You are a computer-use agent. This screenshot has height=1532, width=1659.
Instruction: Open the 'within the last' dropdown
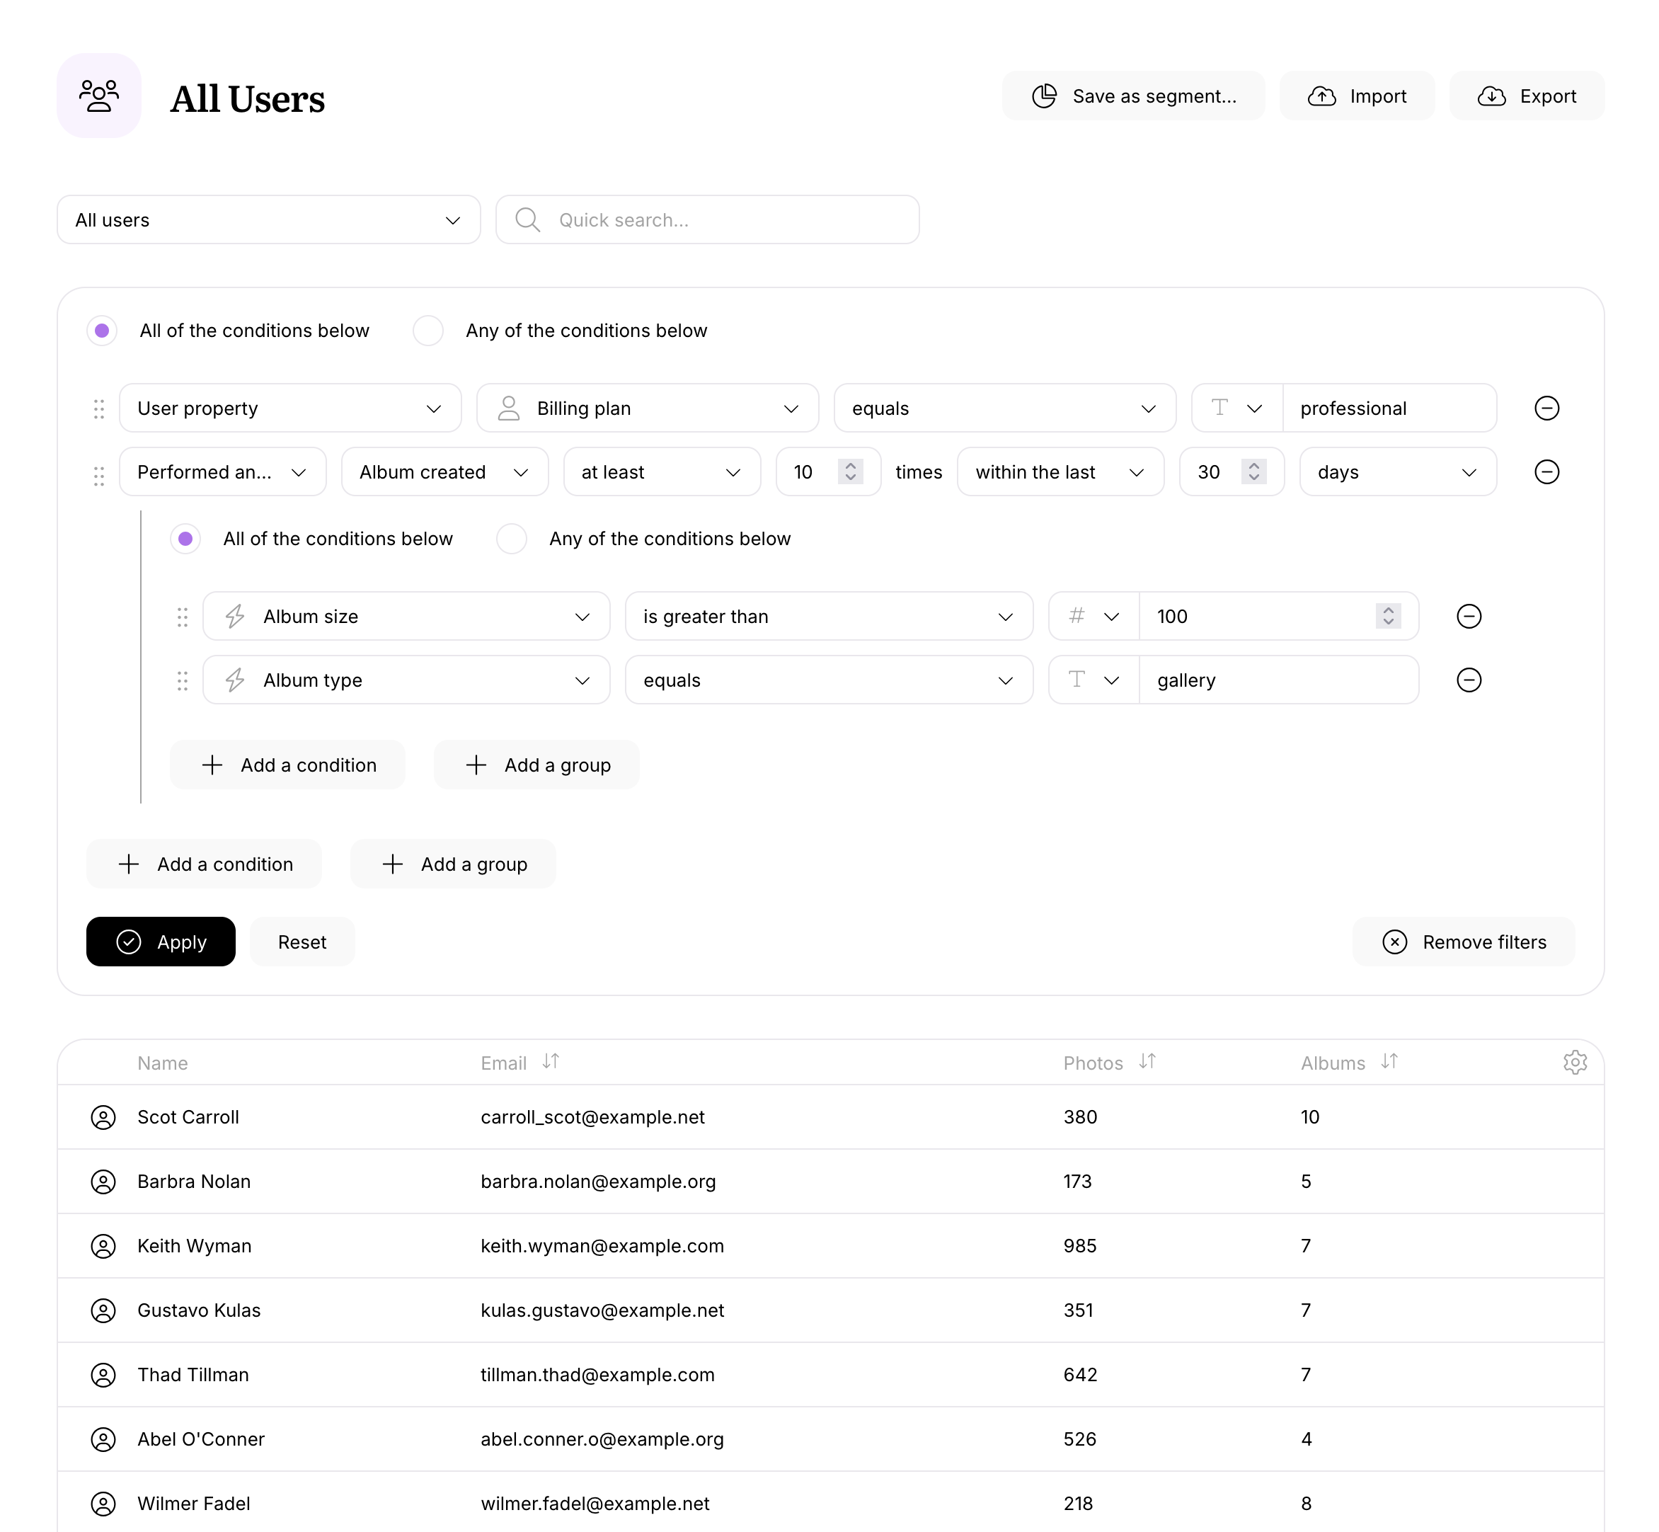1061,471
